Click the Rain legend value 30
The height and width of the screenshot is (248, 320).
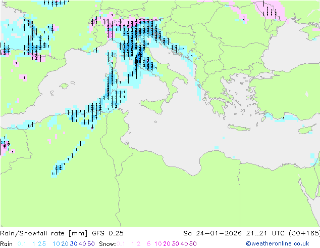74,244
